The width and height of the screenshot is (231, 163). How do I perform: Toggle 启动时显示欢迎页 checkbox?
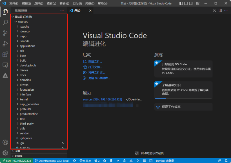(x=137, y=153)
